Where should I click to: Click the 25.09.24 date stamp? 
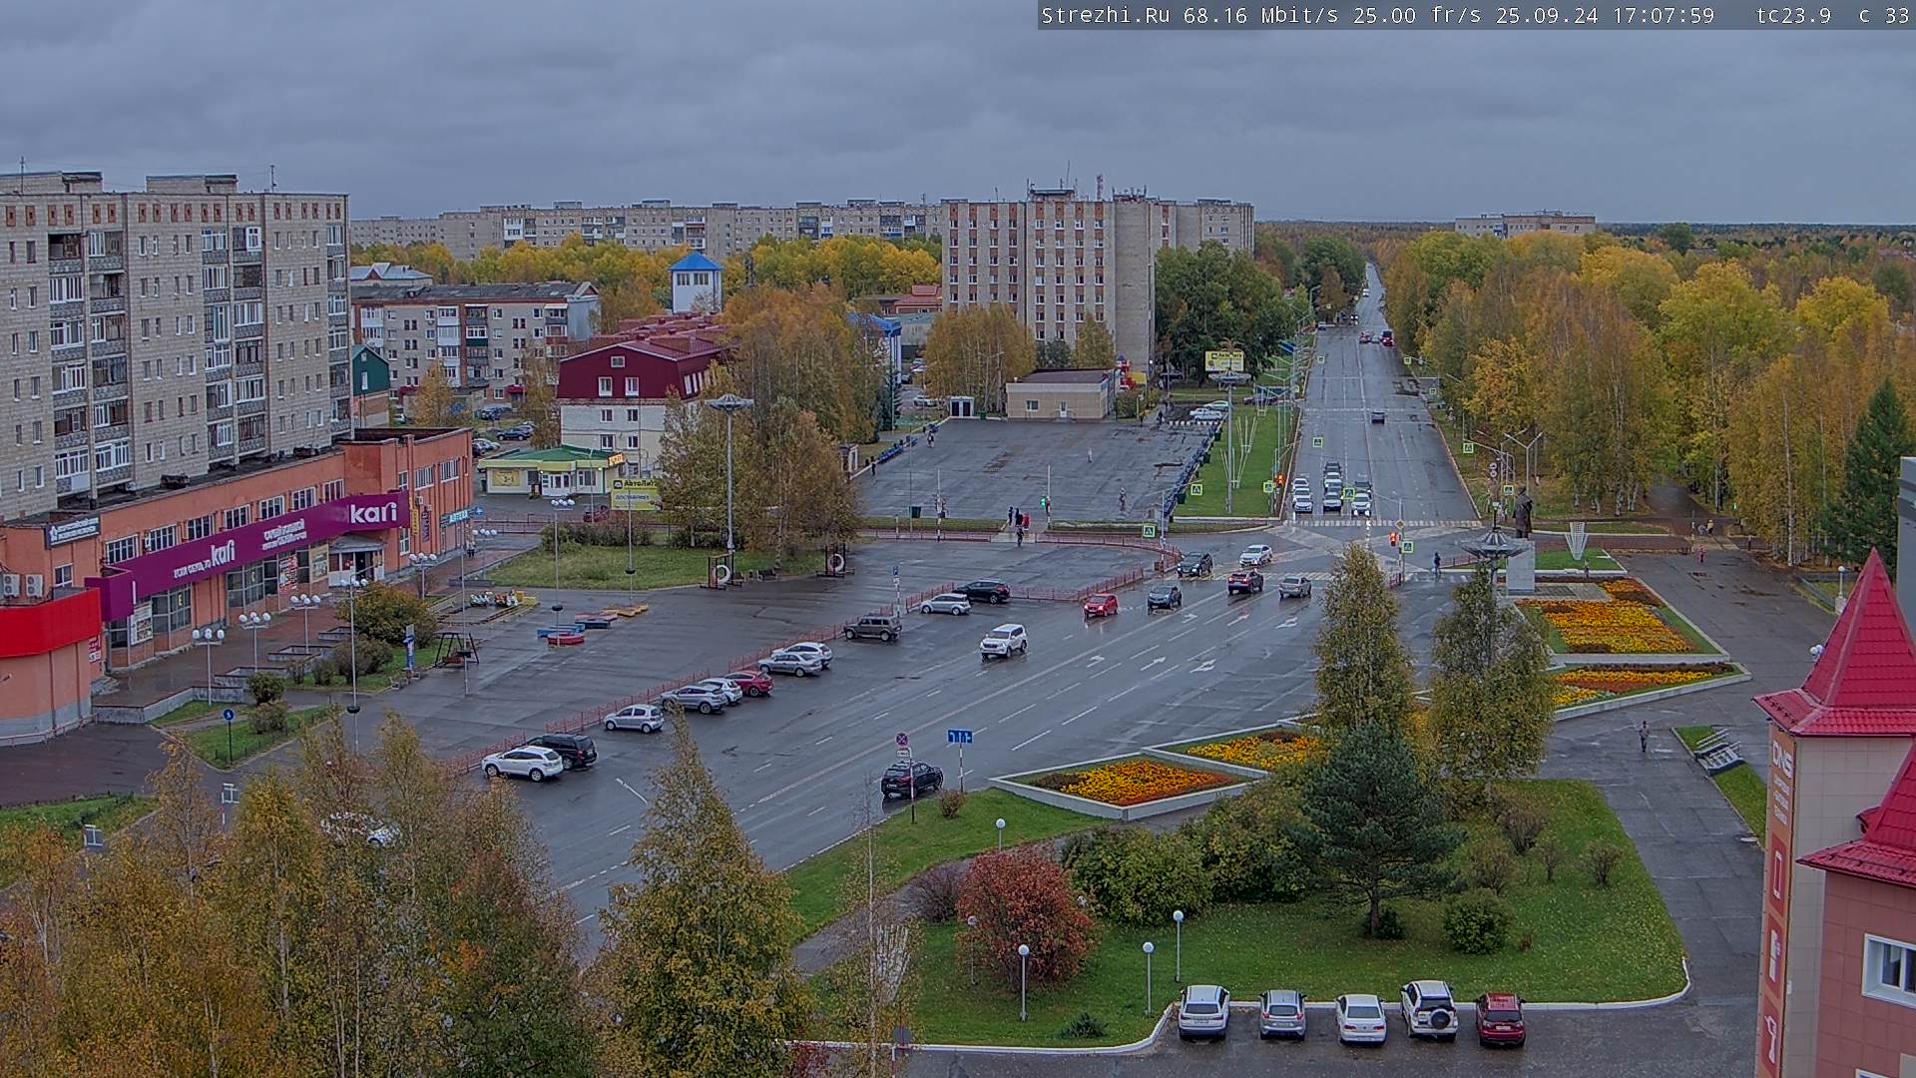(x=1547, y=15)
